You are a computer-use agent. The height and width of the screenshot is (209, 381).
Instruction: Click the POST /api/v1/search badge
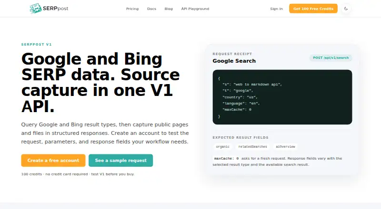(x=331, y=57)
